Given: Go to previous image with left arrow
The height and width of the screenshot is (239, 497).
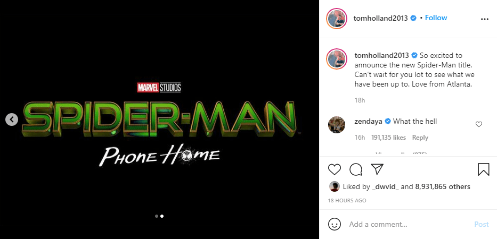Looking at the screenshot, I should click(x=12, y=119).
